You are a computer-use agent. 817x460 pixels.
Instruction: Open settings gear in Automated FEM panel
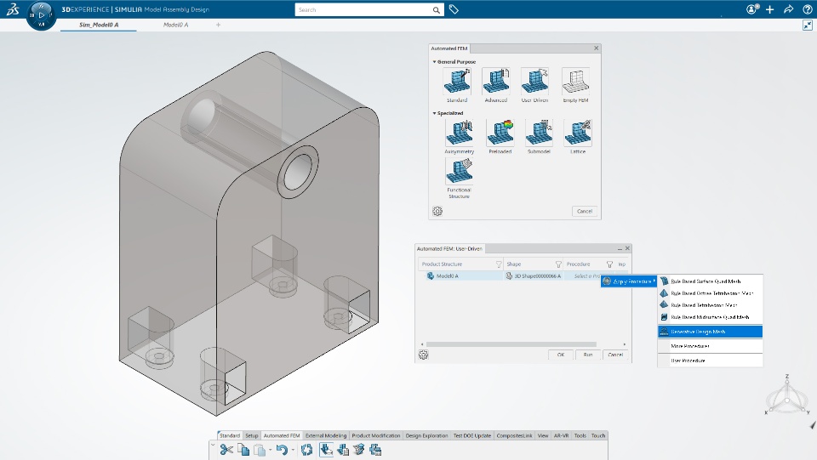pos(437,211)
